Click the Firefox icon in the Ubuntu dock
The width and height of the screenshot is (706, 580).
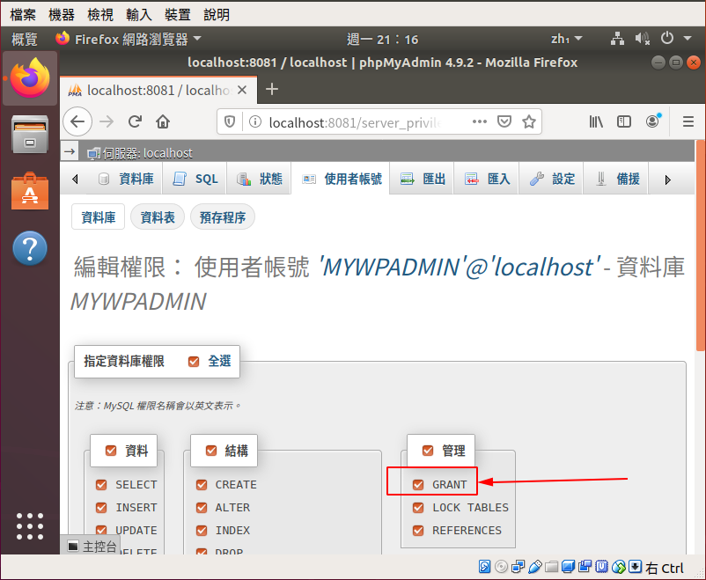tap(30, 77)
